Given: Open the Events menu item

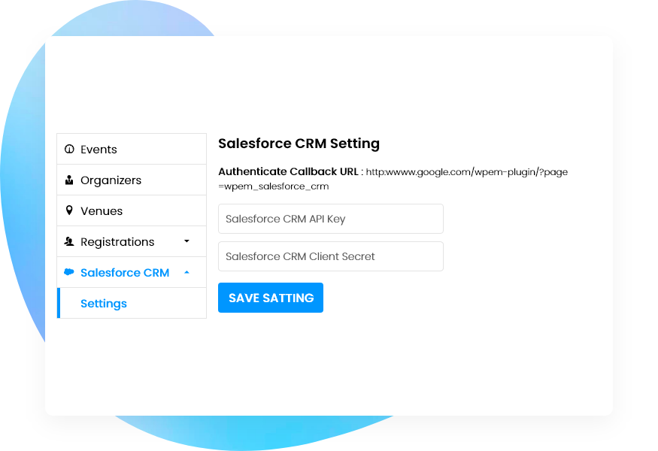Looking at the screenshot, I should tap(132, 149).
